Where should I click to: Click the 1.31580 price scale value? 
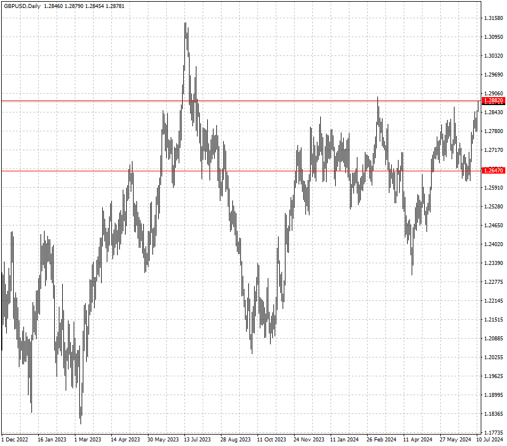click(493, 18)
